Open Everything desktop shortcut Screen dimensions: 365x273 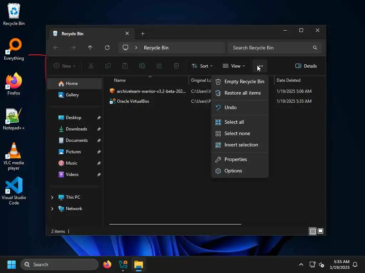pyautogui.click(x=14, y=49)
